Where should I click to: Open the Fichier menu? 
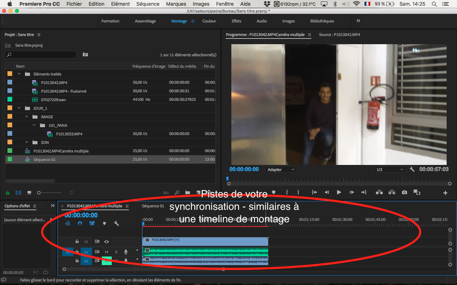pos(74,4)
